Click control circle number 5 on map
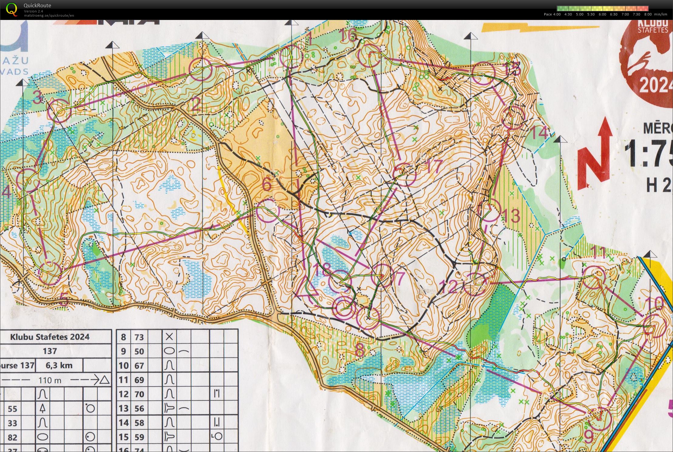The width and height of the screenshot is (673, 452). 50,274
